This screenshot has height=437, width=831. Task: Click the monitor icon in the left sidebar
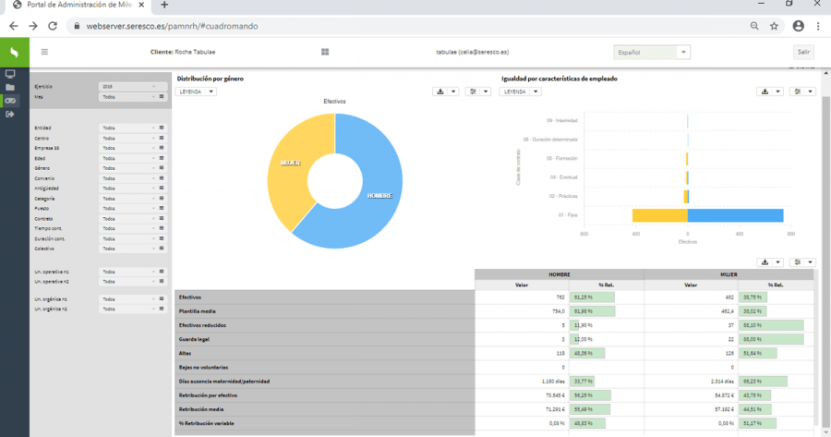coord(10,74)
